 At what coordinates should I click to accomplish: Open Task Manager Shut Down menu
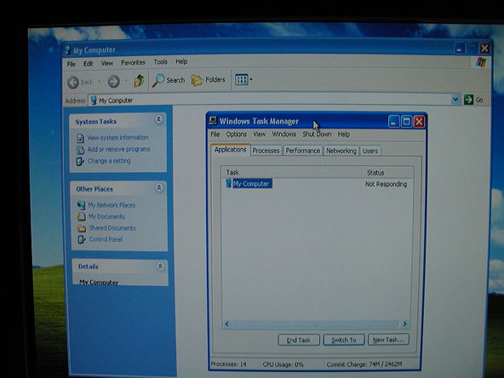(317, 135)
